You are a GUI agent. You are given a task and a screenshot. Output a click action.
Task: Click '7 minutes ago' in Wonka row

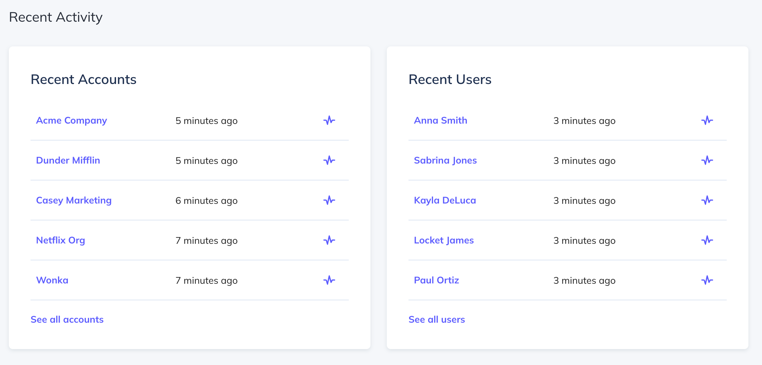point(206,281)
